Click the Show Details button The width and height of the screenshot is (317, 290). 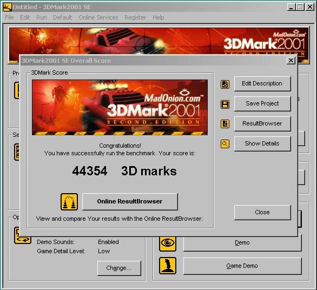pos(262,143)
